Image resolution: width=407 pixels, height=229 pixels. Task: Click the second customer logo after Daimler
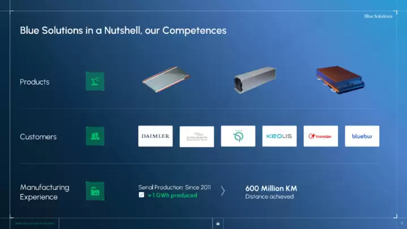click(x=196, y=137)
